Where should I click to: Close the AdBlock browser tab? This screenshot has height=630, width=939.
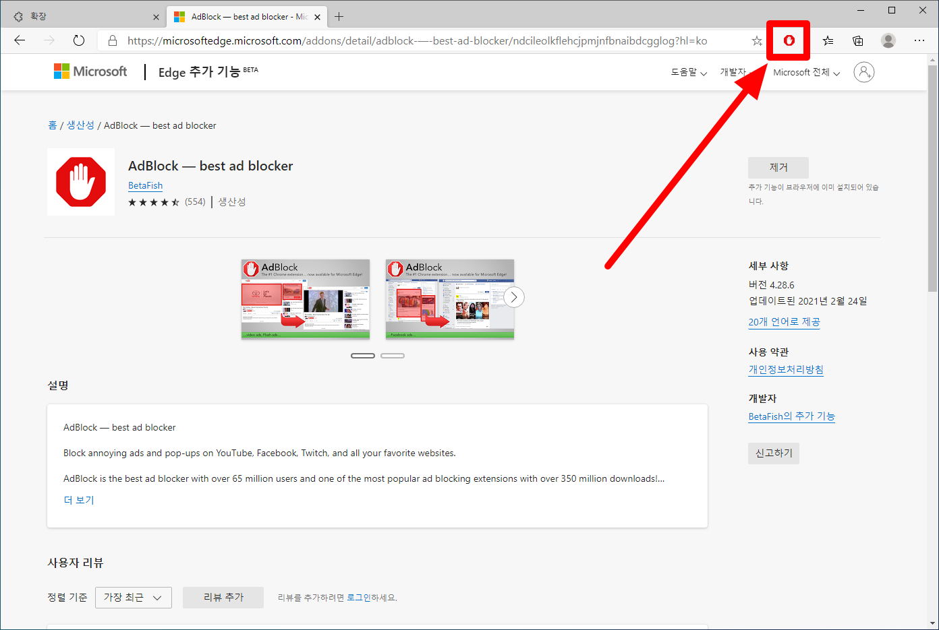pos(317,17)
